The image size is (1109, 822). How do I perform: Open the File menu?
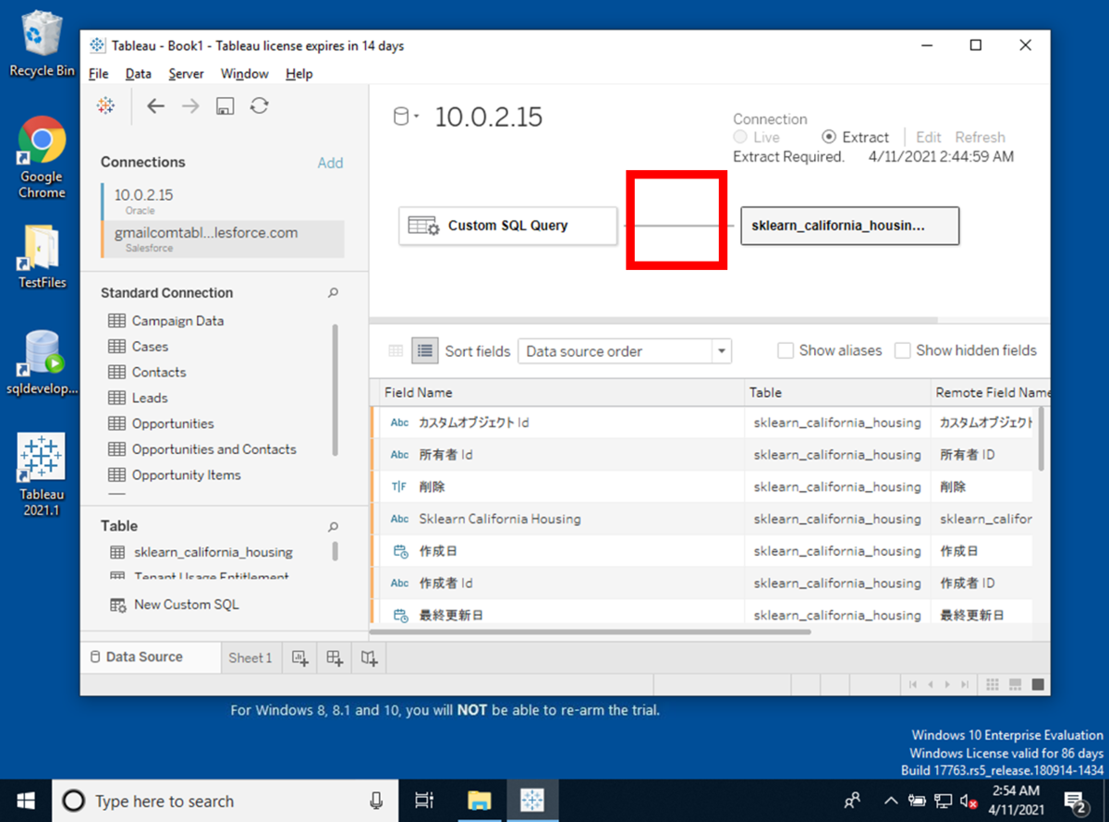[99, 74]
